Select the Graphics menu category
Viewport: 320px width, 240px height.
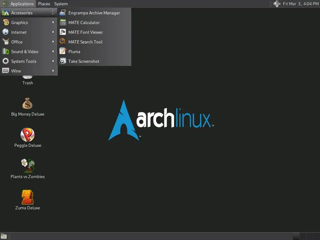pyautogui.click(x=29, y=22)
